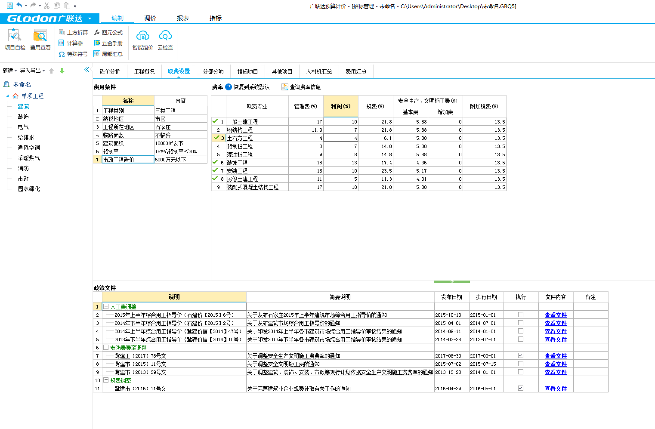Open the 分部分项 tab
The height and width of the screenshot is (429, 655).
pos(213,71)
